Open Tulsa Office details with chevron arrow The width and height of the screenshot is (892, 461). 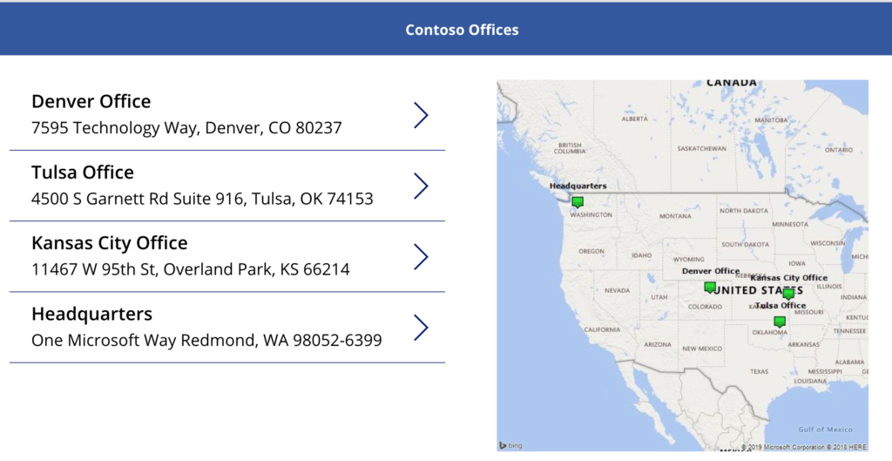[422, 186]
